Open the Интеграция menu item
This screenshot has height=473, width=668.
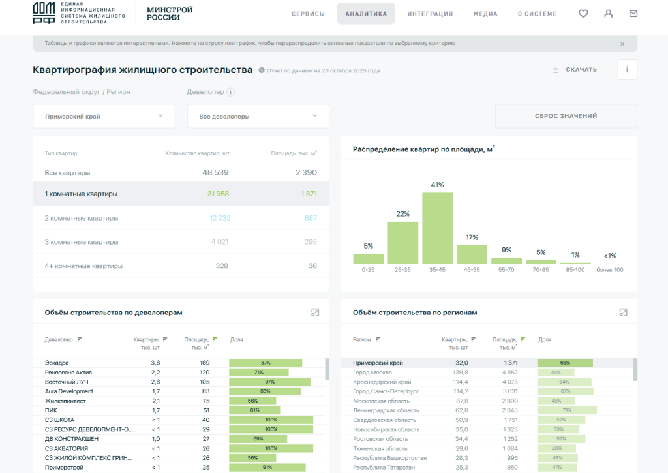click(x=430, y=14)
